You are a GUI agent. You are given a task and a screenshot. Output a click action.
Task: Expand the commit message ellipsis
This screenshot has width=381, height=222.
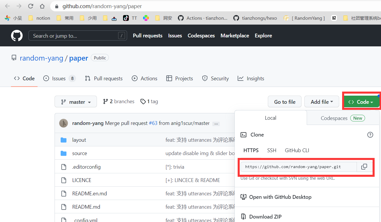tap(216, 123)
